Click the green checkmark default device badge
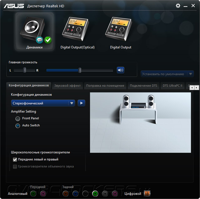Image resolution: width=200 pixels, height=199 pixels. click(x=48, y=40)
